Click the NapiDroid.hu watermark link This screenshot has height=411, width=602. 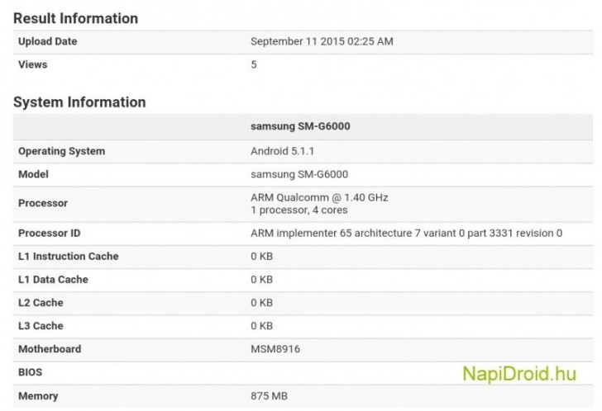(x=518, y=374)
